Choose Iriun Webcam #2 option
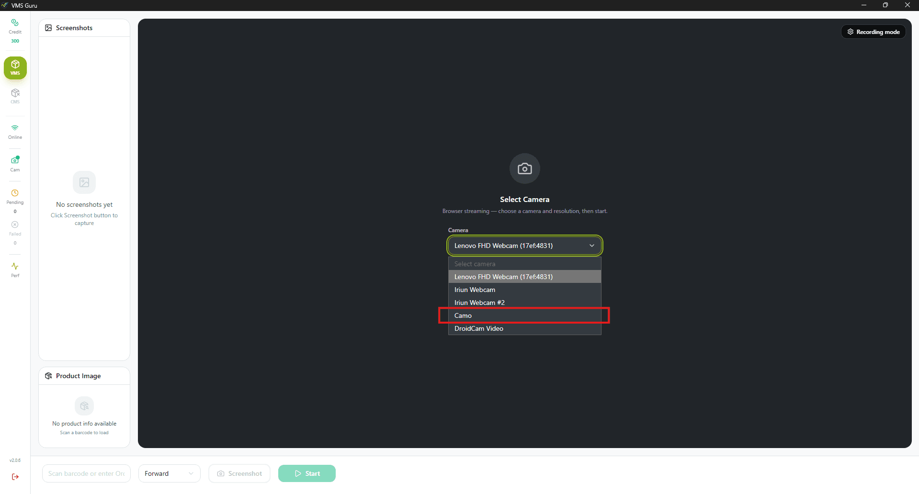The image size is (919, 494). pos(525,303)
